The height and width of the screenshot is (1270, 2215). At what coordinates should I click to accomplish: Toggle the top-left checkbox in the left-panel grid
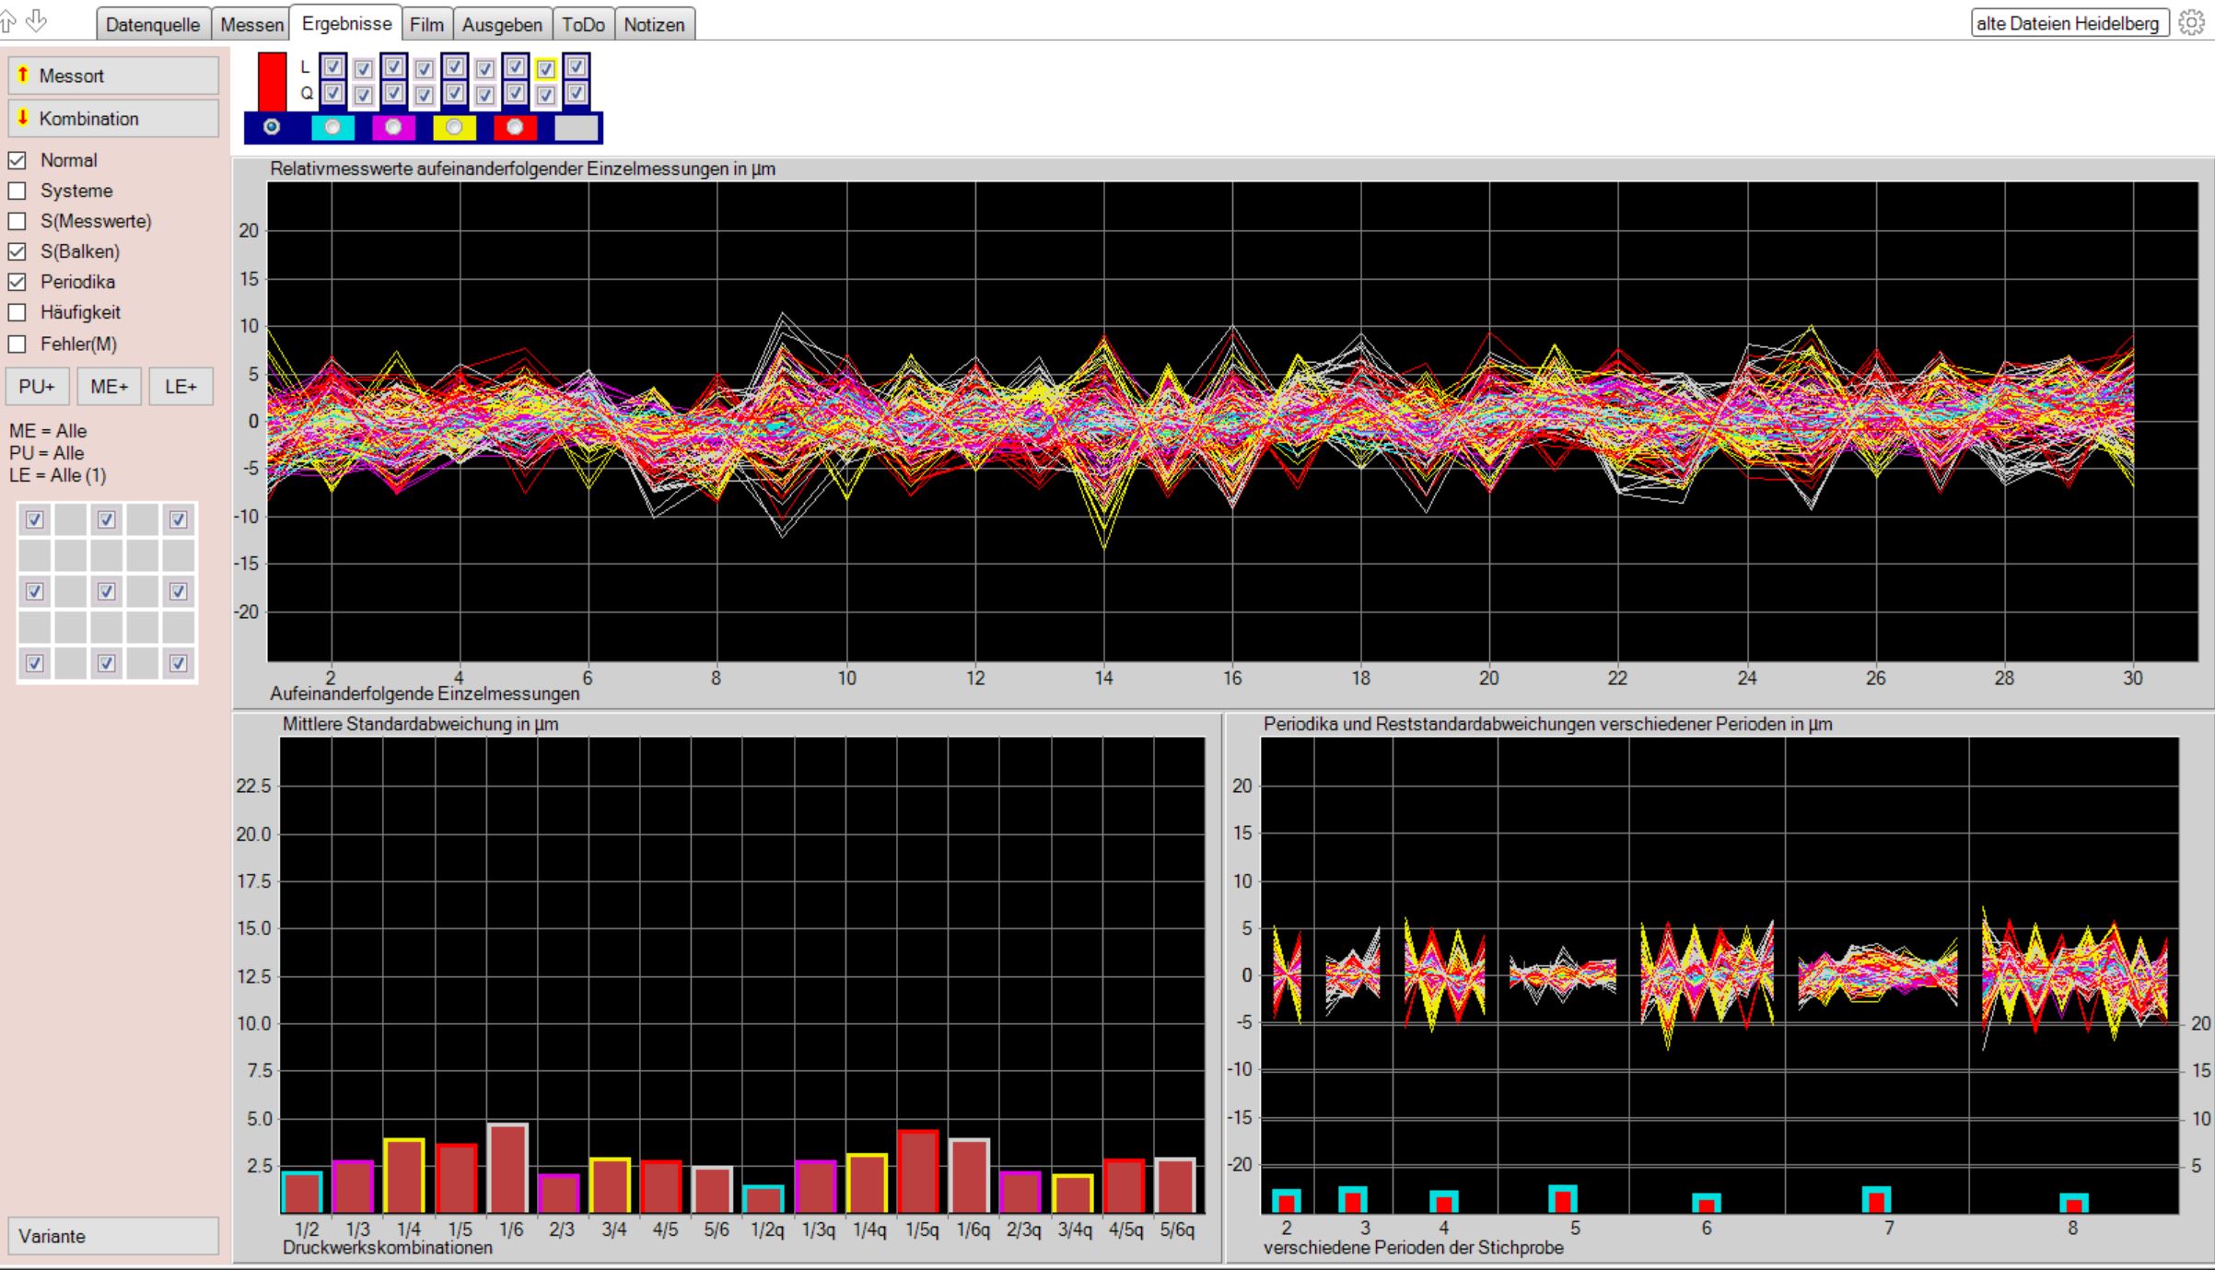[x=34, y=519]
